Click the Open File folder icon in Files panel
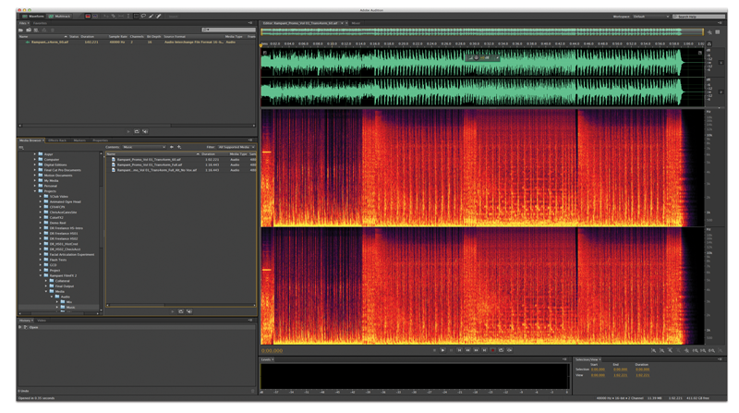739x413 pixels. (21, 30)
